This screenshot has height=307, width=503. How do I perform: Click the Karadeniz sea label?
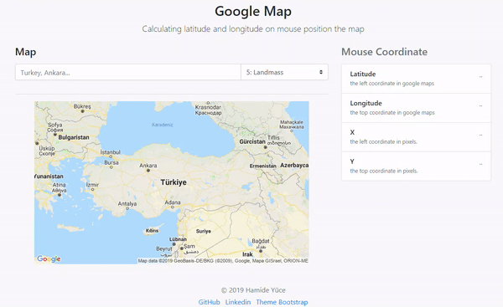(162, 125)
